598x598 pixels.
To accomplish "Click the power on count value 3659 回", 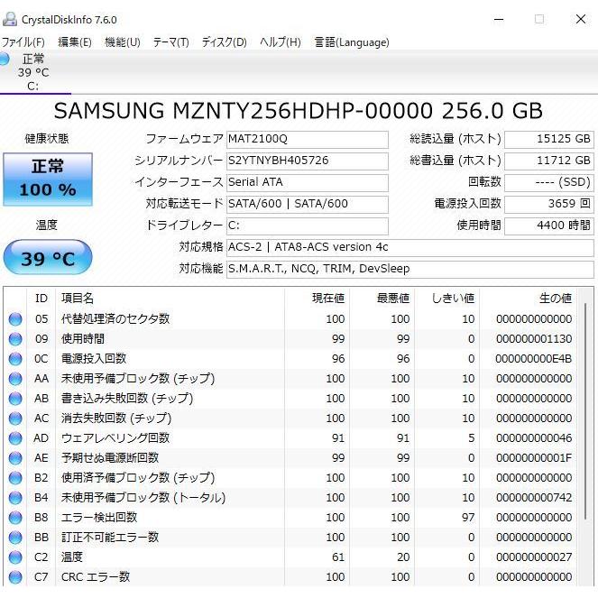I will click(x=549, y=204).
